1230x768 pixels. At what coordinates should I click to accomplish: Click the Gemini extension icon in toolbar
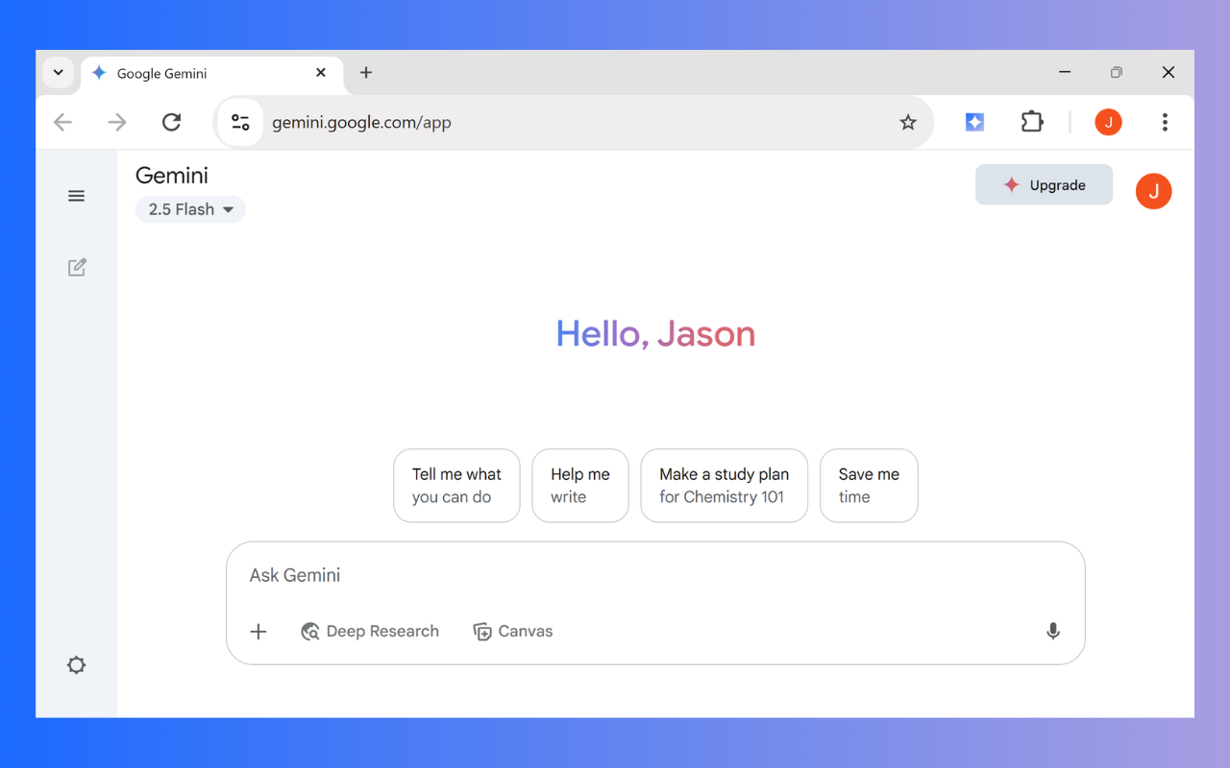click(974, 122)
